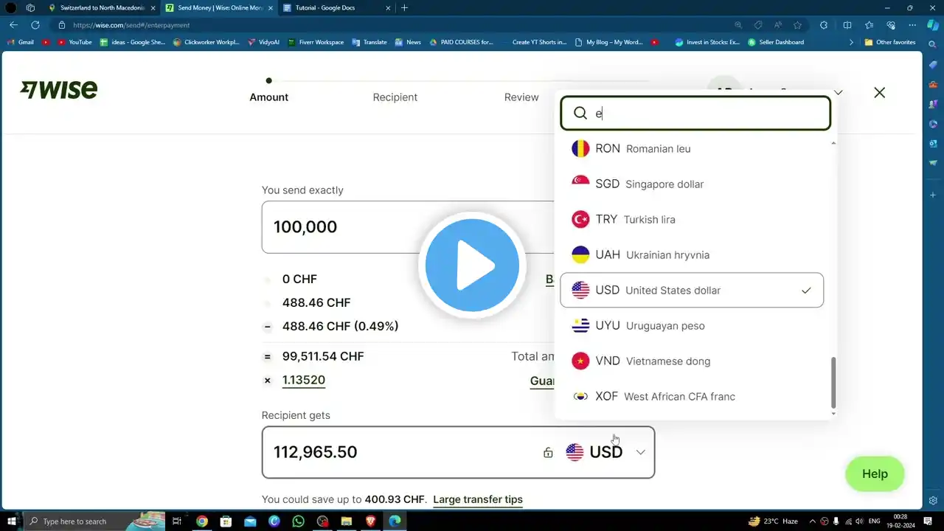This screenshot has height=531, width=944.
Task: Select SGD Singapore dollar currency
Action: (692, 184)
